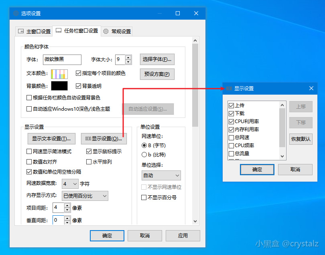Enable 水平排列 checkbox
The width and height of the screenshot is (325, 255).
89,162
